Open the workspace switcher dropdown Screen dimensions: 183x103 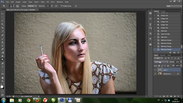click(x=174, y=6)
